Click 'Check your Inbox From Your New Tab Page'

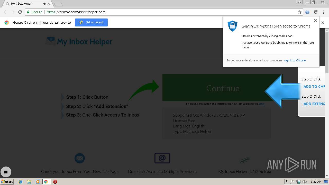click(x=80, y=171)
